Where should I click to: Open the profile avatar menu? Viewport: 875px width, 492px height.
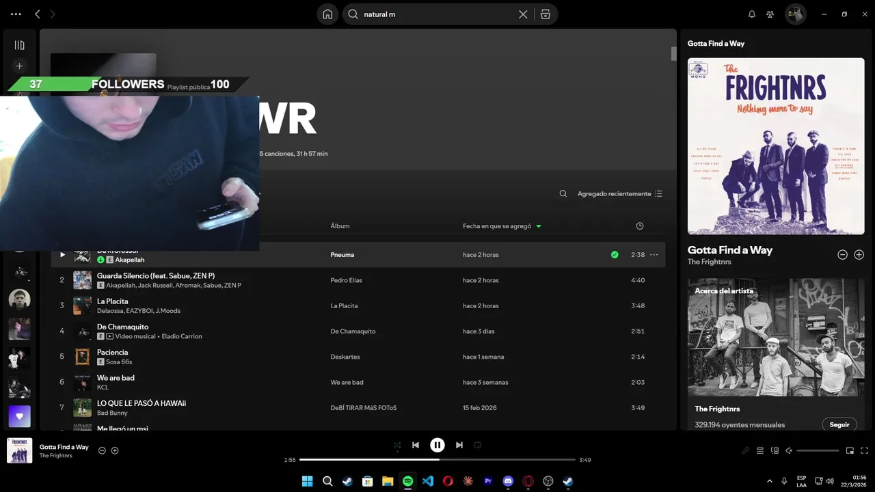795,14
